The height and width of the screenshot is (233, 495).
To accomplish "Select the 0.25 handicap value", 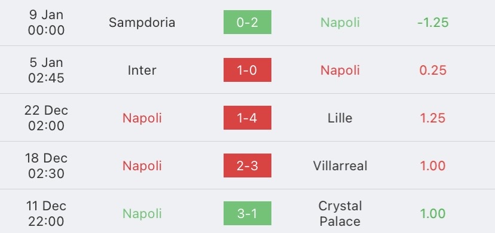I will click(433, 70).
